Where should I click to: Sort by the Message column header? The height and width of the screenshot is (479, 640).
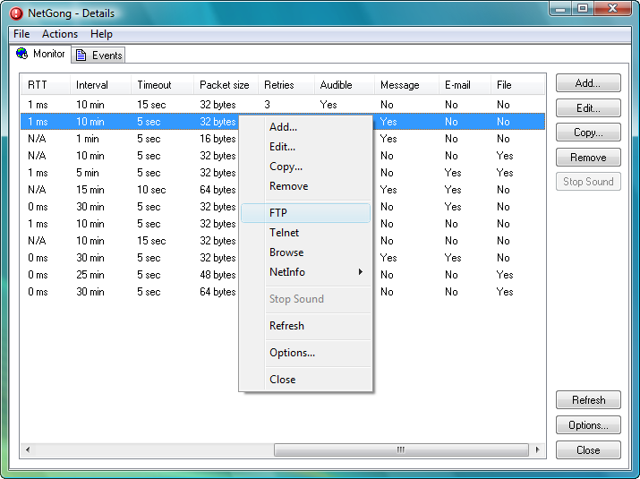406,85
